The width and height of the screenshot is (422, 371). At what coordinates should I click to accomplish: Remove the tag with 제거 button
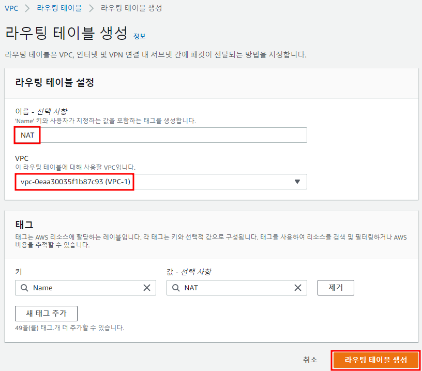[x=336, y=288]
